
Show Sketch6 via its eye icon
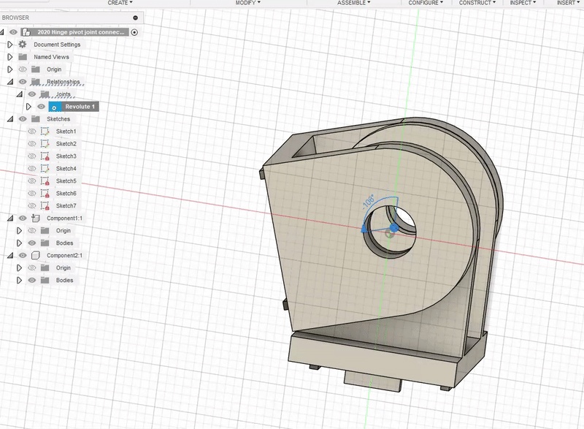point(32,194)
